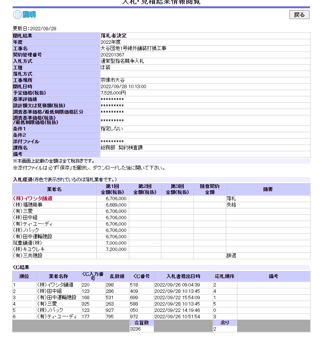Image resolution: width=326 pixels, height=341 pixels.
Task: Click くじ結果 section heading
Action: (x=21, y=267)
